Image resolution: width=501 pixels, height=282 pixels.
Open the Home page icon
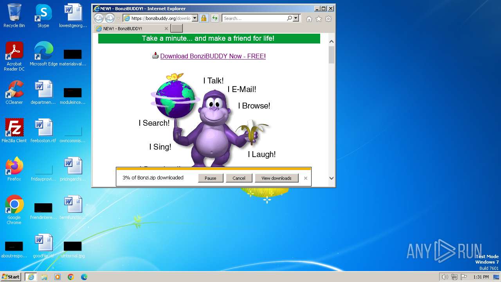[309, 19]
